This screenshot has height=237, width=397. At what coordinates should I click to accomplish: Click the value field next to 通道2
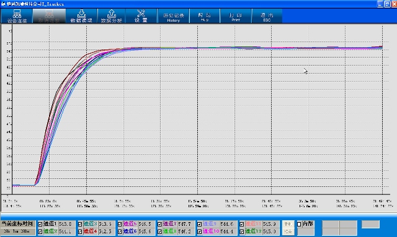pos(66,231)
